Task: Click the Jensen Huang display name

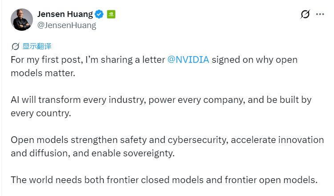Action: (x=65, y=14)
